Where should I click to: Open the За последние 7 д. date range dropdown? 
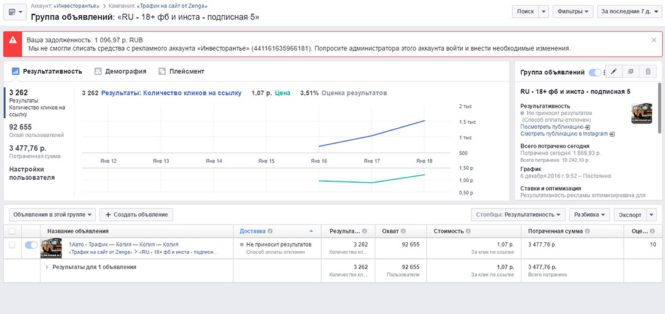click(x=629, y=12)
